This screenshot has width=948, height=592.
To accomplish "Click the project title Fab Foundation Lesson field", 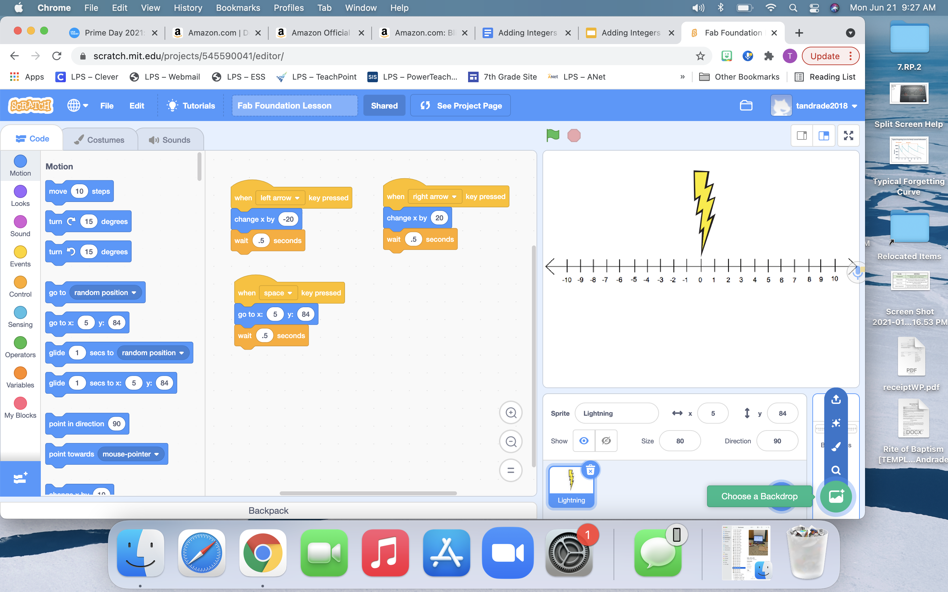I will (x=295, y=106).
